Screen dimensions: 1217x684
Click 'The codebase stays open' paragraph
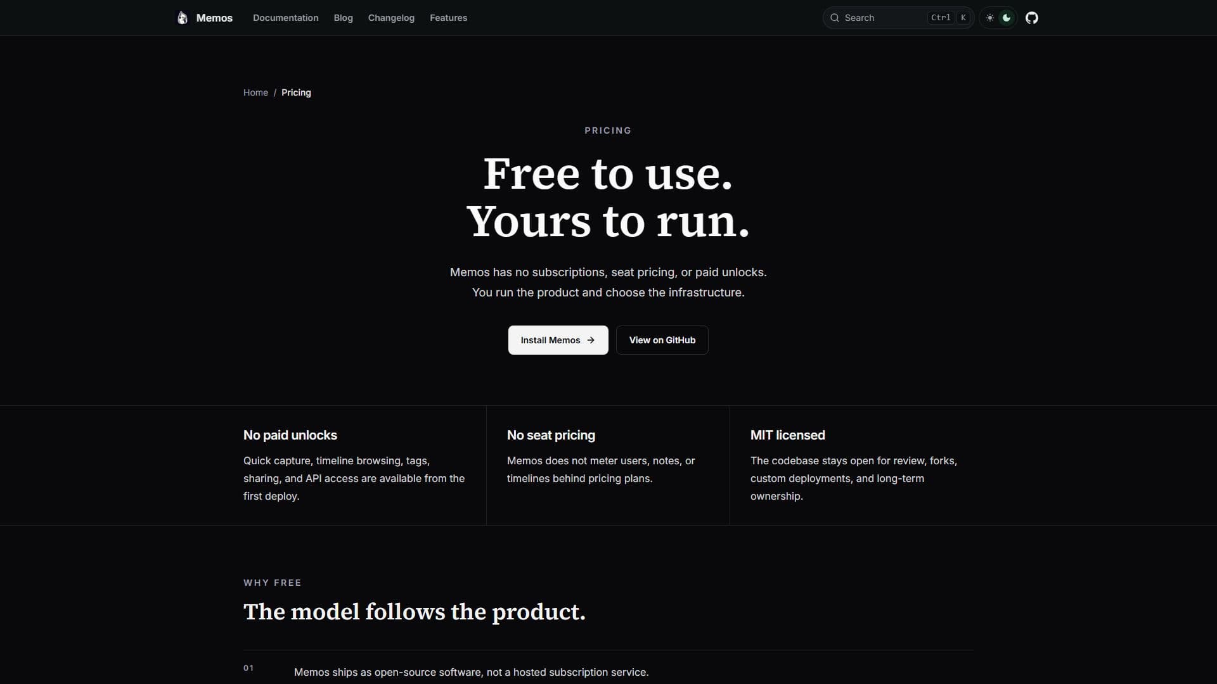coord(854,478)
